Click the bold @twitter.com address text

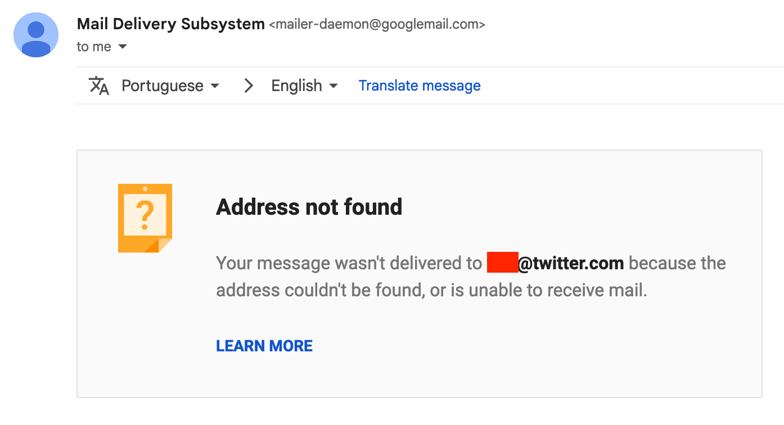(x=570, y=263)
